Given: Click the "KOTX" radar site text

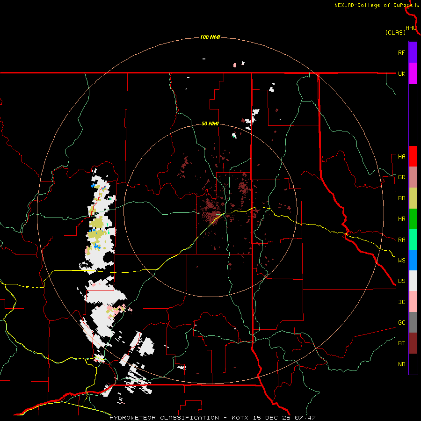Looking at the screenshot, I should pyautogui.click(x=241, y=418).
